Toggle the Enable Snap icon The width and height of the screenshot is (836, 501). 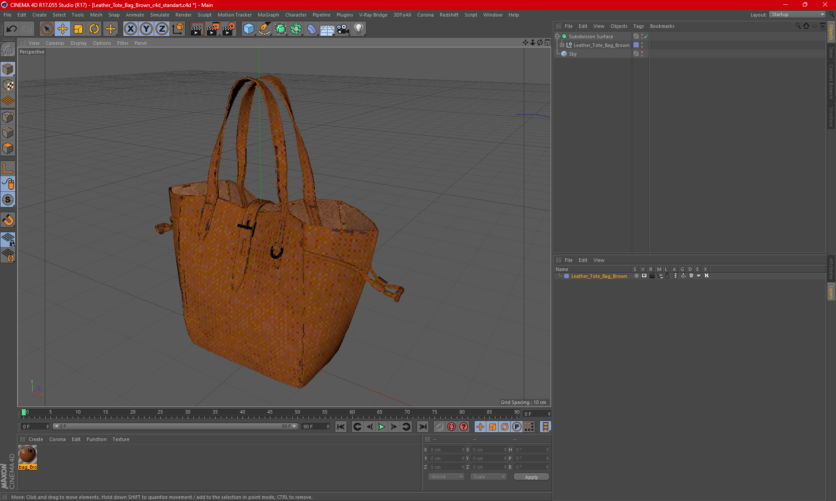tap(8, 220)
